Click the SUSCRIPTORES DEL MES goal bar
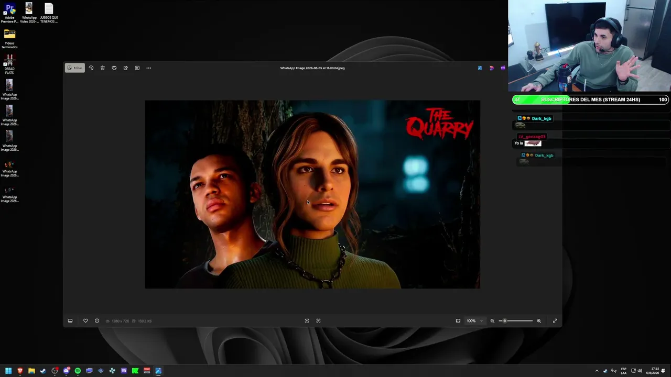 (x=590, y=99)
